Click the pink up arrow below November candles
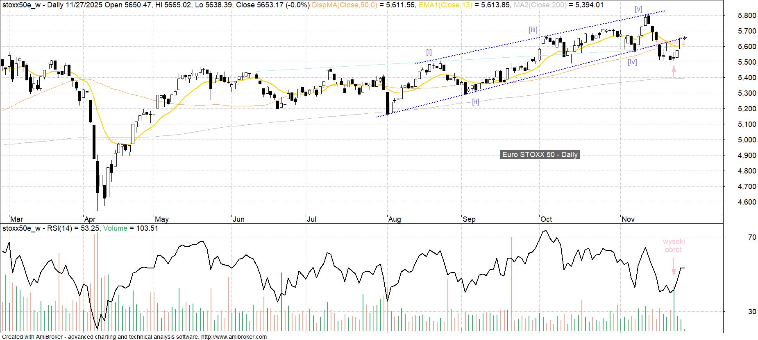758x340 pixels. [x=673, y=72]
